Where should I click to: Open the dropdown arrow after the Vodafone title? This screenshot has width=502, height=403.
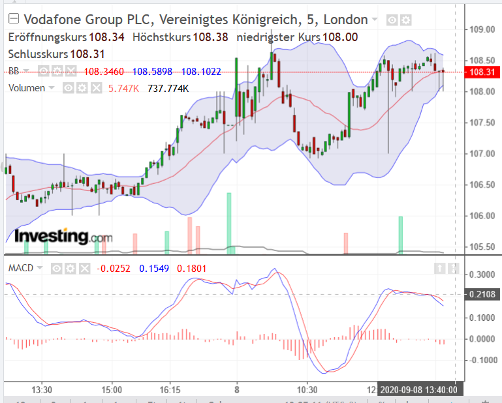click(x=374, y=20)
